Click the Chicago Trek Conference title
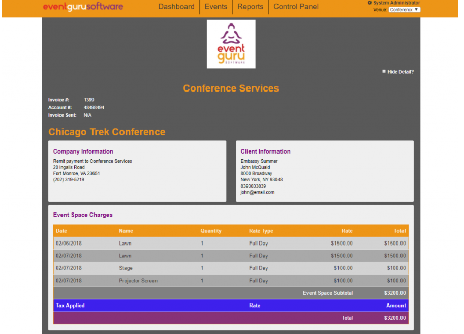464x334 pixels. tap(107, 132)
